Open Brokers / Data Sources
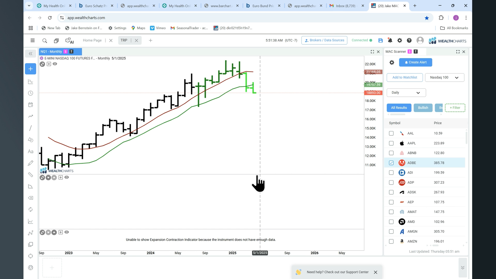 [x=324, y=40]
